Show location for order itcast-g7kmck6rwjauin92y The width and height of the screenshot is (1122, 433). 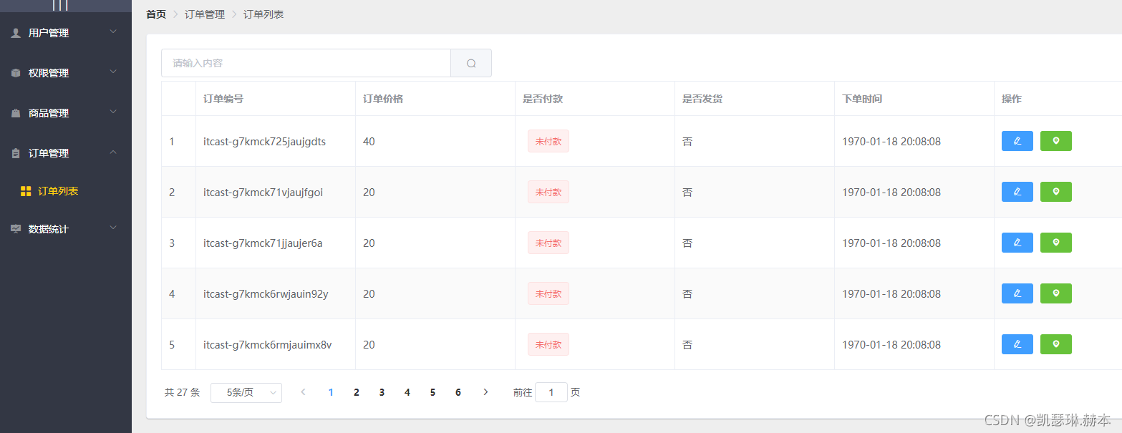coord(1055,293)
